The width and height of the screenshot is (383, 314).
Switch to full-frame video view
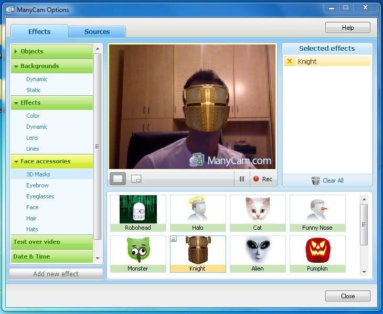pyautogui.click(x=118, y=179)
